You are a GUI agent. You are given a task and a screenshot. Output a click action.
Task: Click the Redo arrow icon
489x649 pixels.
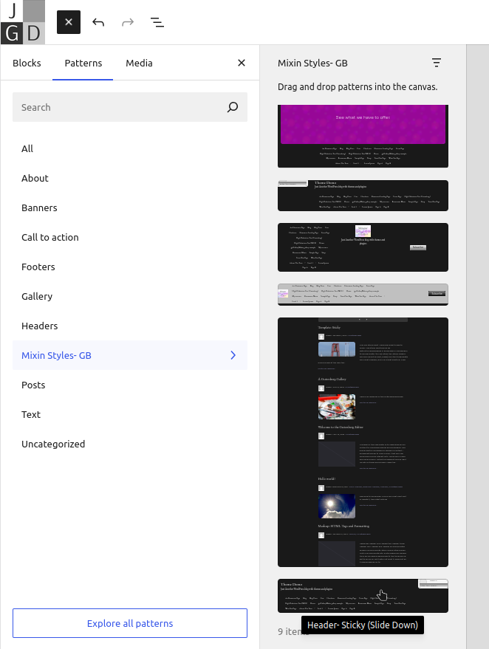(x=128, y=22)
